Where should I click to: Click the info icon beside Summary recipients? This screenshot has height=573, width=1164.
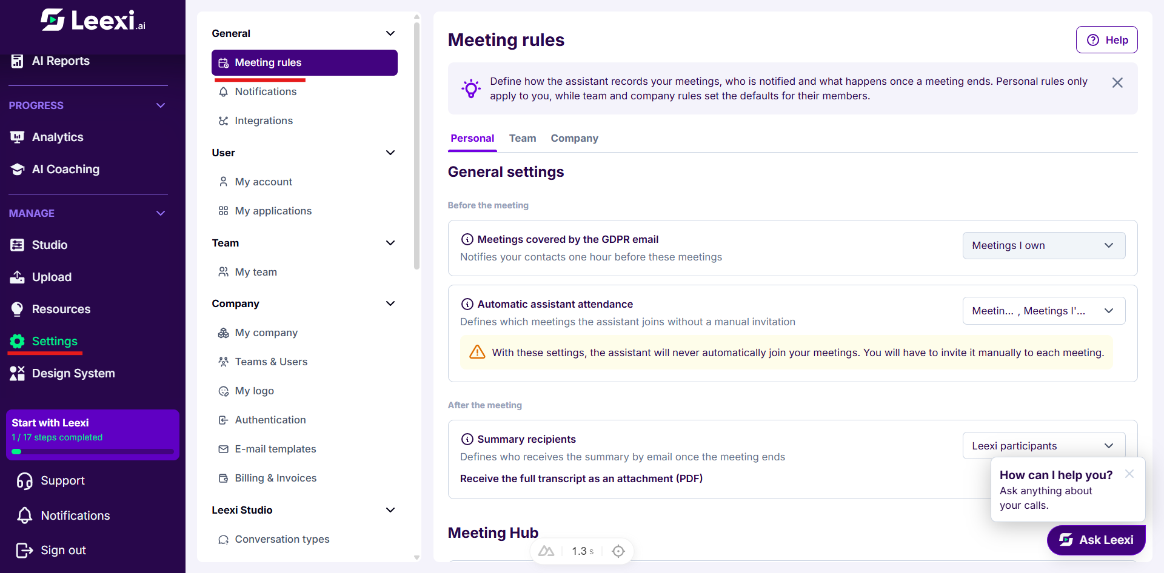tap(467, 440)
